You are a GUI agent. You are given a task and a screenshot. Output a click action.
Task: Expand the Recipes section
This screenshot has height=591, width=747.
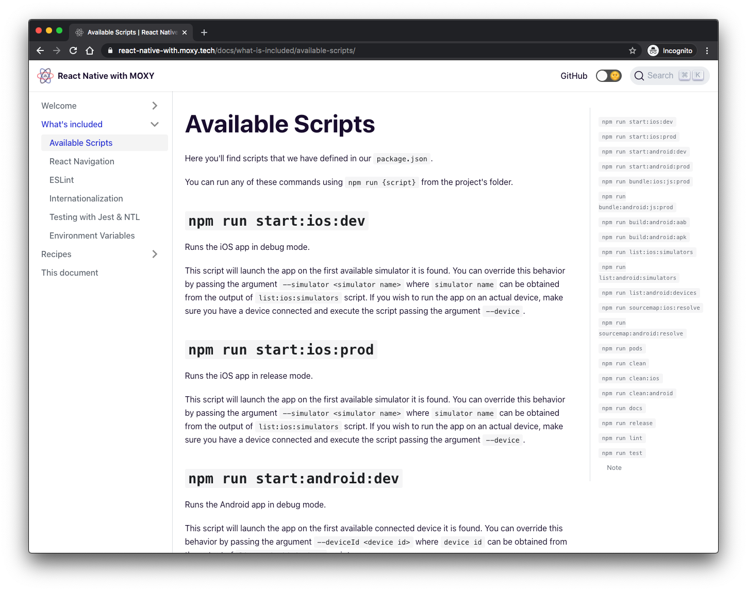click(x=154, y=254)
